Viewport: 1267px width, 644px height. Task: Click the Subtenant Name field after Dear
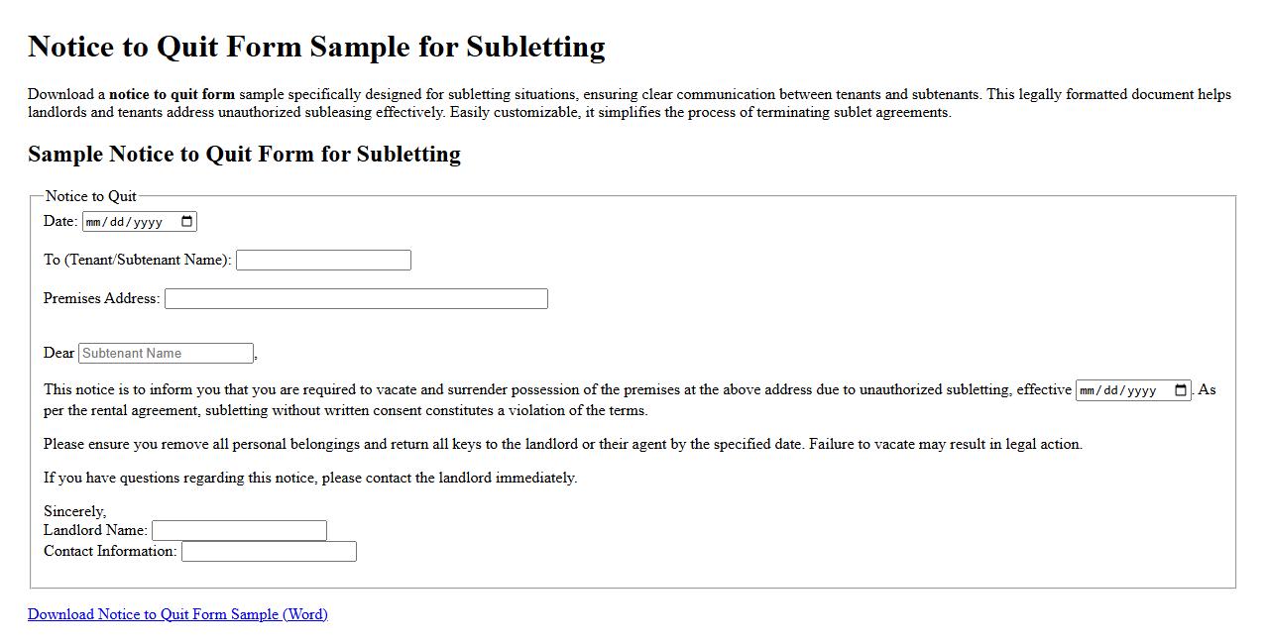coord(166,353)
